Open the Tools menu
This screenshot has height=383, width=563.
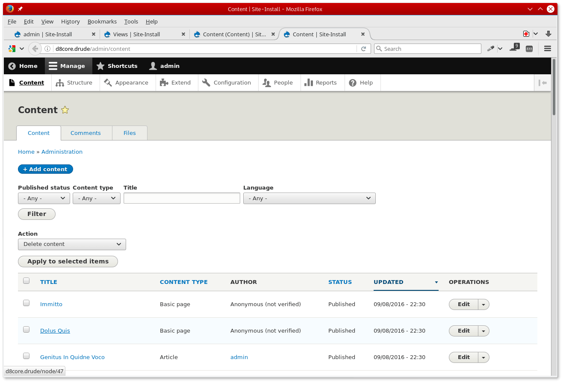131,22
